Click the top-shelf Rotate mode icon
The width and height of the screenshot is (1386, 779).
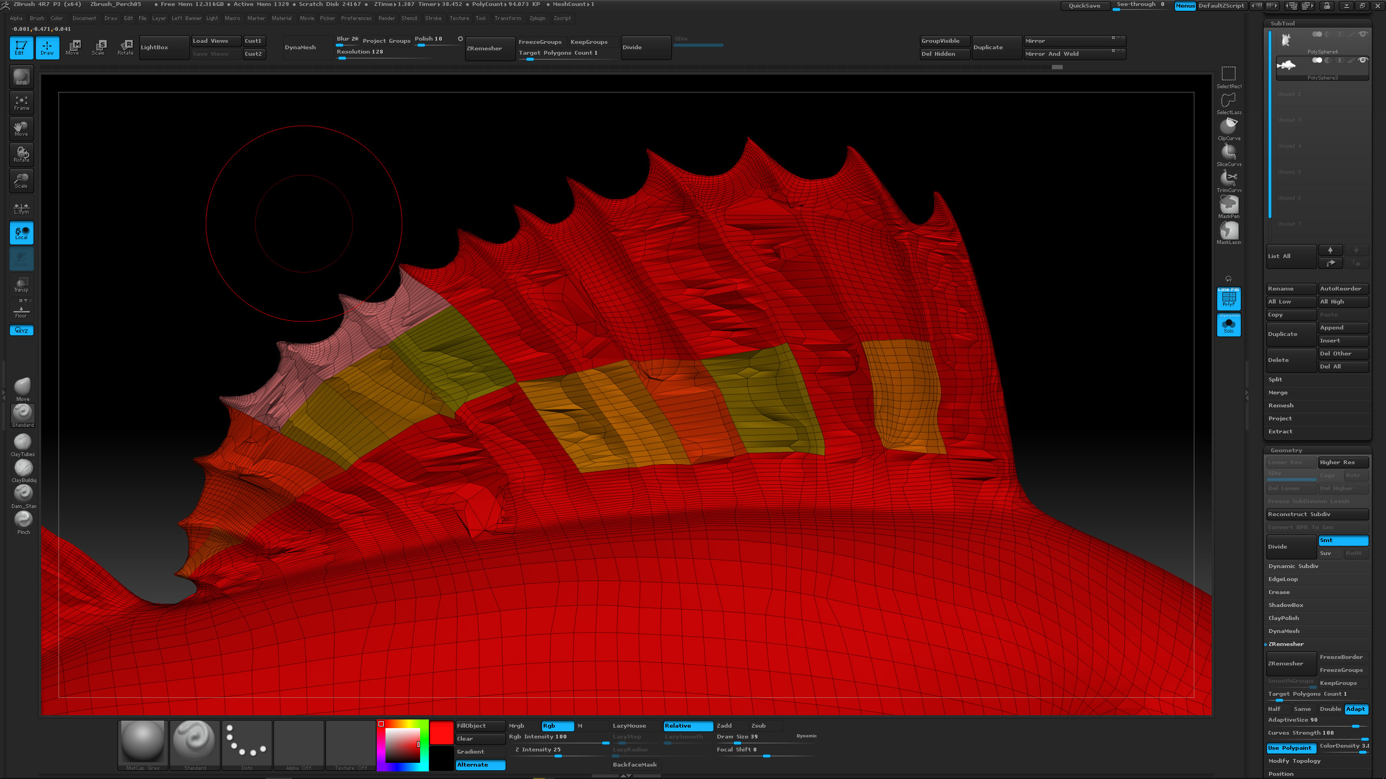click(x=126, y=48)
